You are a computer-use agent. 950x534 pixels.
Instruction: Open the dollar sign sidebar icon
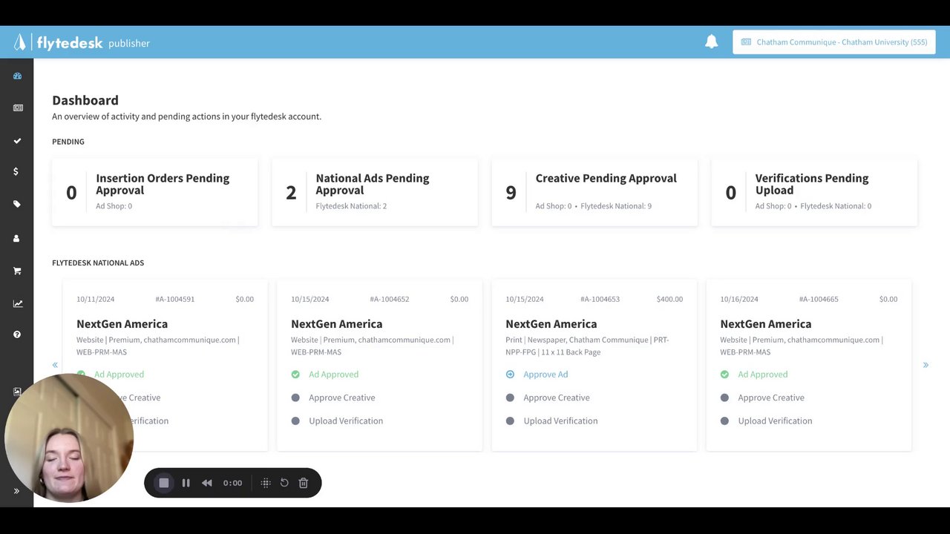pos(16,171)
